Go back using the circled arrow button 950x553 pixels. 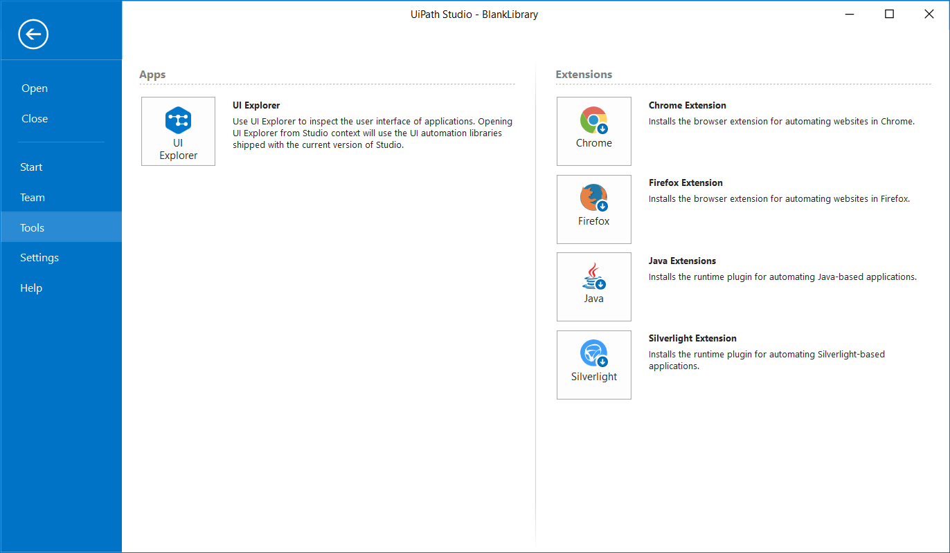click(33, 34)
